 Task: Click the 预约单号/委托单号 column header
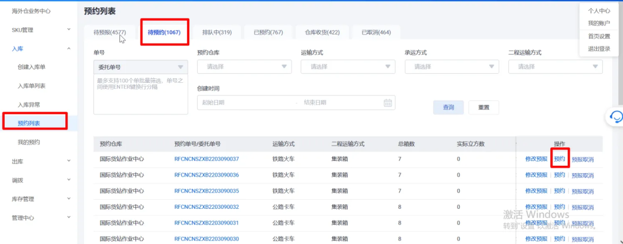(197, 144)
